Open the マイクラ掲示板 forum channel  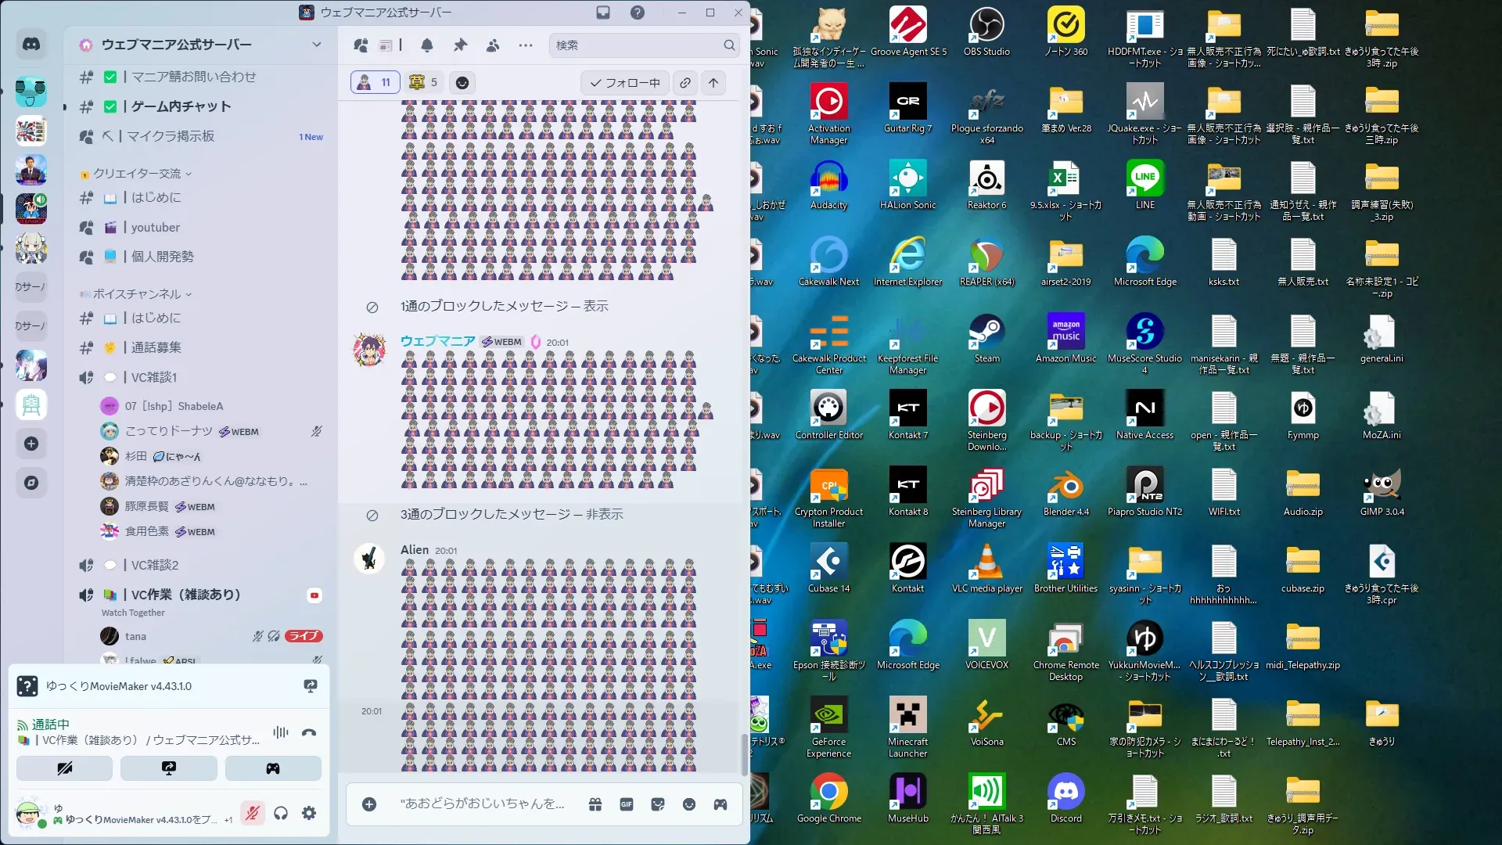pos(171,136)
